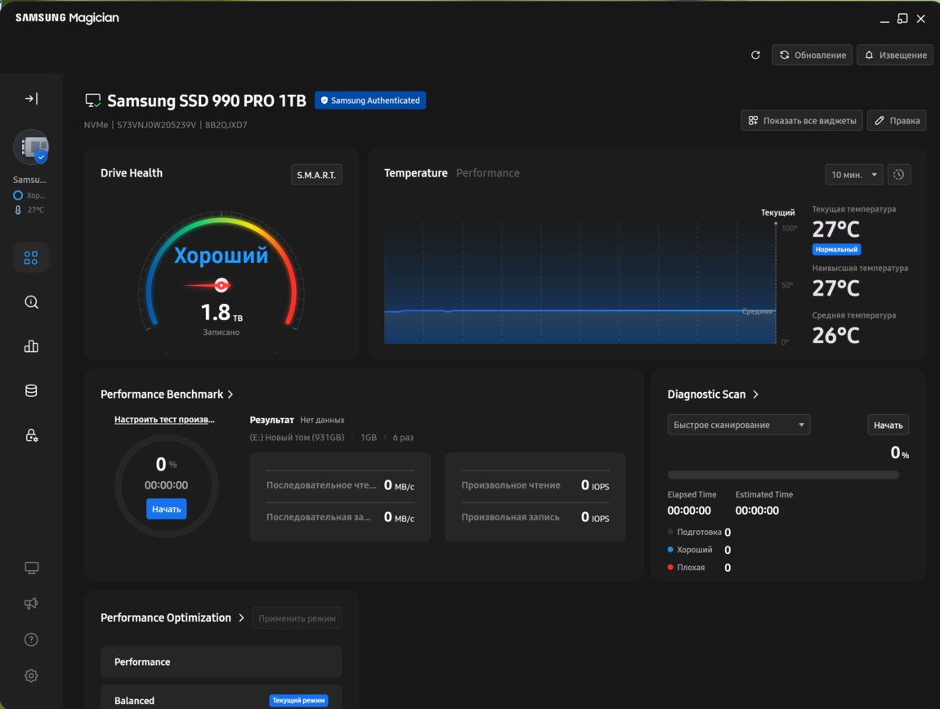Click the S.M.A.R.T. button

(316, 175)
